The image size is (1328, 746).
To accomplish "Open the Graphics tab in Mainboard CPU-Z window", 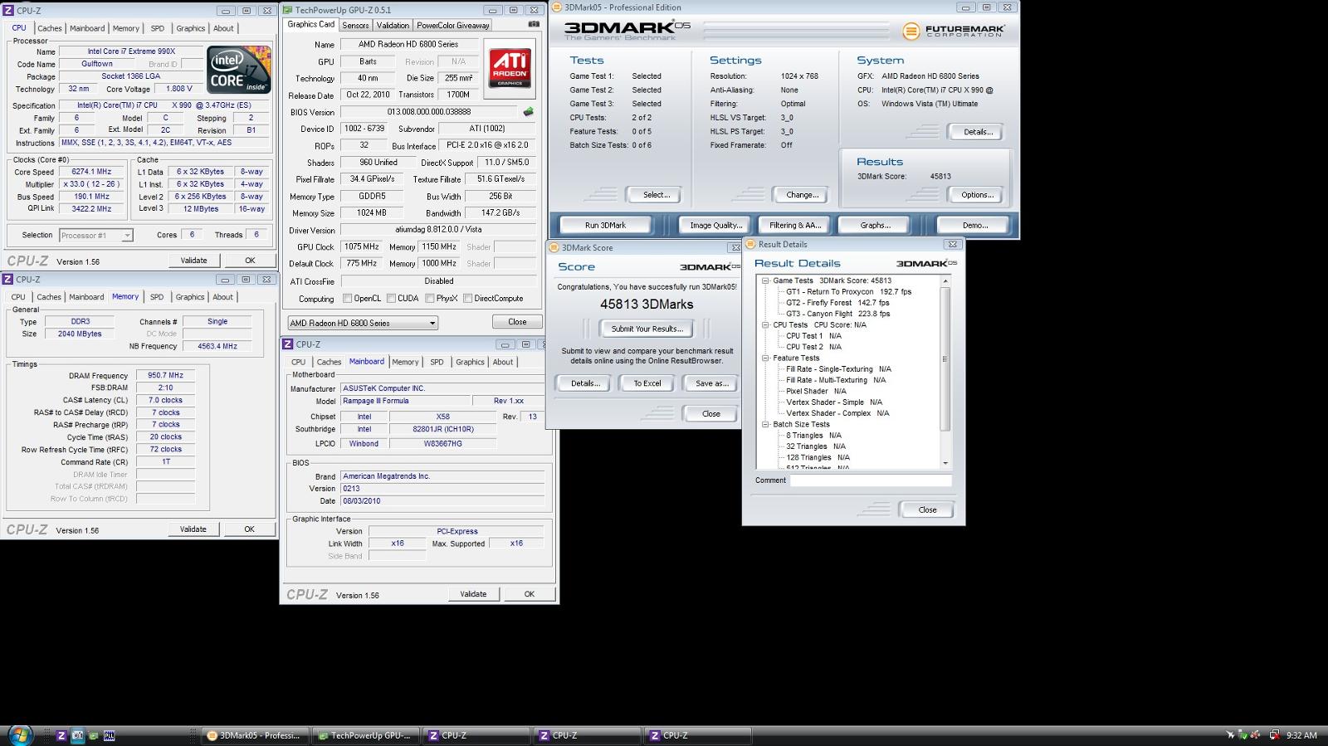I will click(x=470, y=363).
